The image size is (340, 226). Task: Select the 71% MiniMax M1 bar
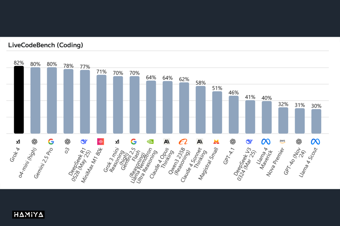point(101,104)
